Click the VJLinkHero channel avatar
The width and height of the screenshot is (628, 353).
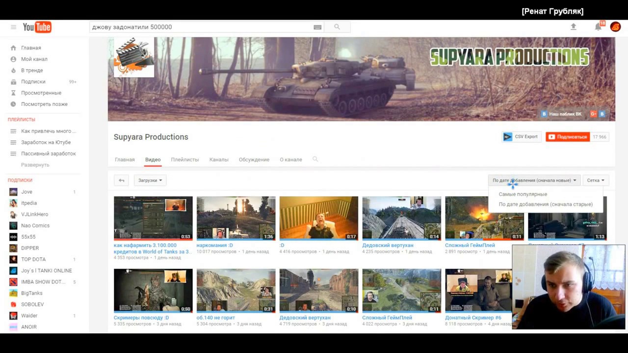(13, 214)
